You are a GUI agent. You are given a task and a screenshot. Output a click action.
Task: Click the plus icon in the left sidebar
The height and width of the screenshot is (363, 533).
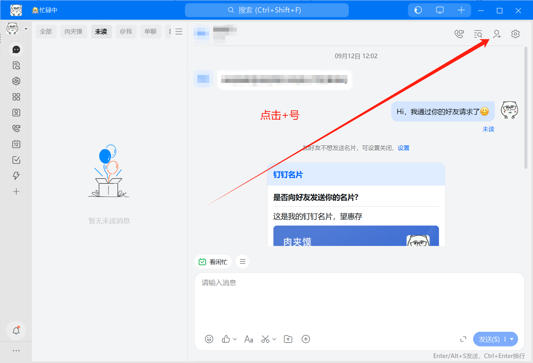coord(16,191)
